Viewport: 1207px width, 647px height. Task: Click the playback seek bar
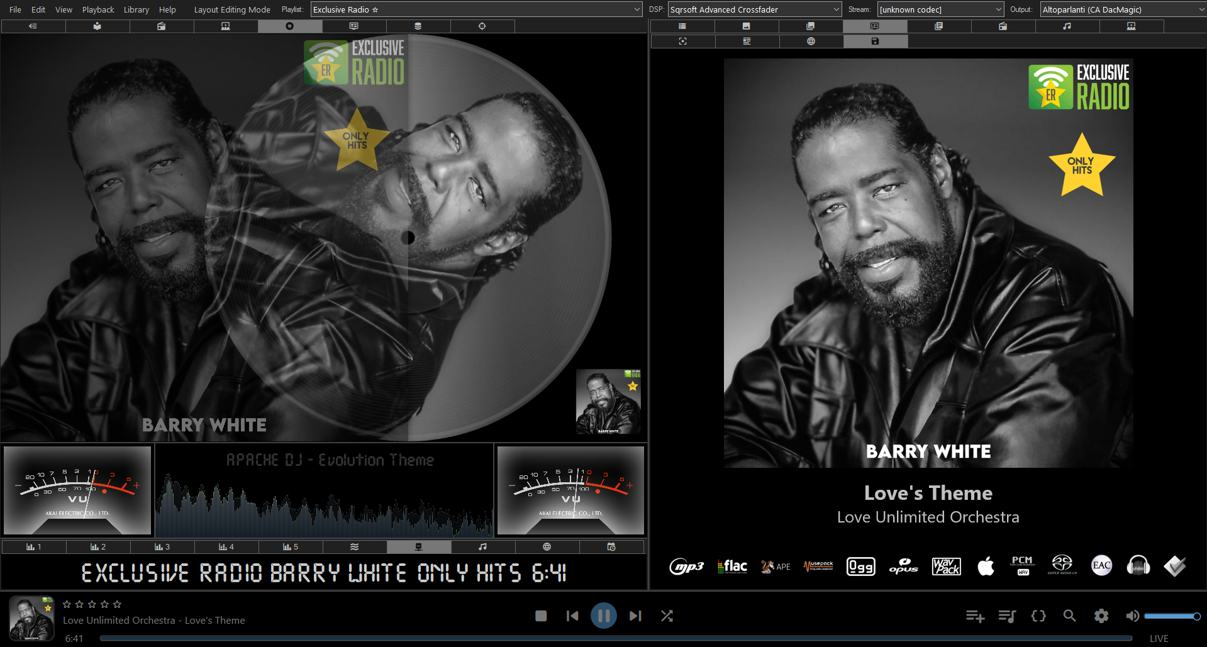click(616, 638)
